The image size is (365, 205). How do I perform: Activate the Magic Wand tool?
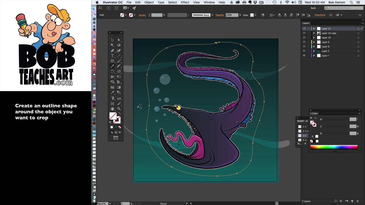click(112, 45)
